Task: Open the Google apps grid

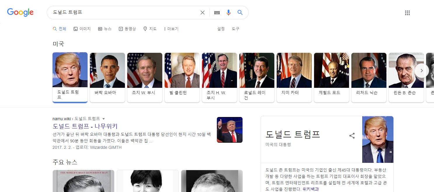Action: (407, 13)
